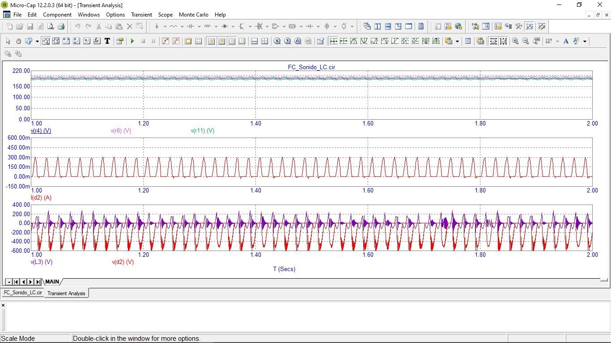Open the clipboard paste dropdown arrow
The width and height of the screenshot is (611, 343).
457,41
